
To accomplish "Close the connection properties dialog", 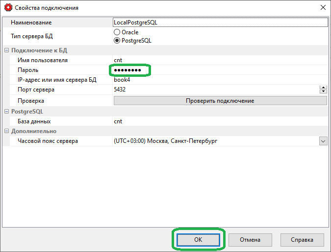I will click(x=323, y=8).
